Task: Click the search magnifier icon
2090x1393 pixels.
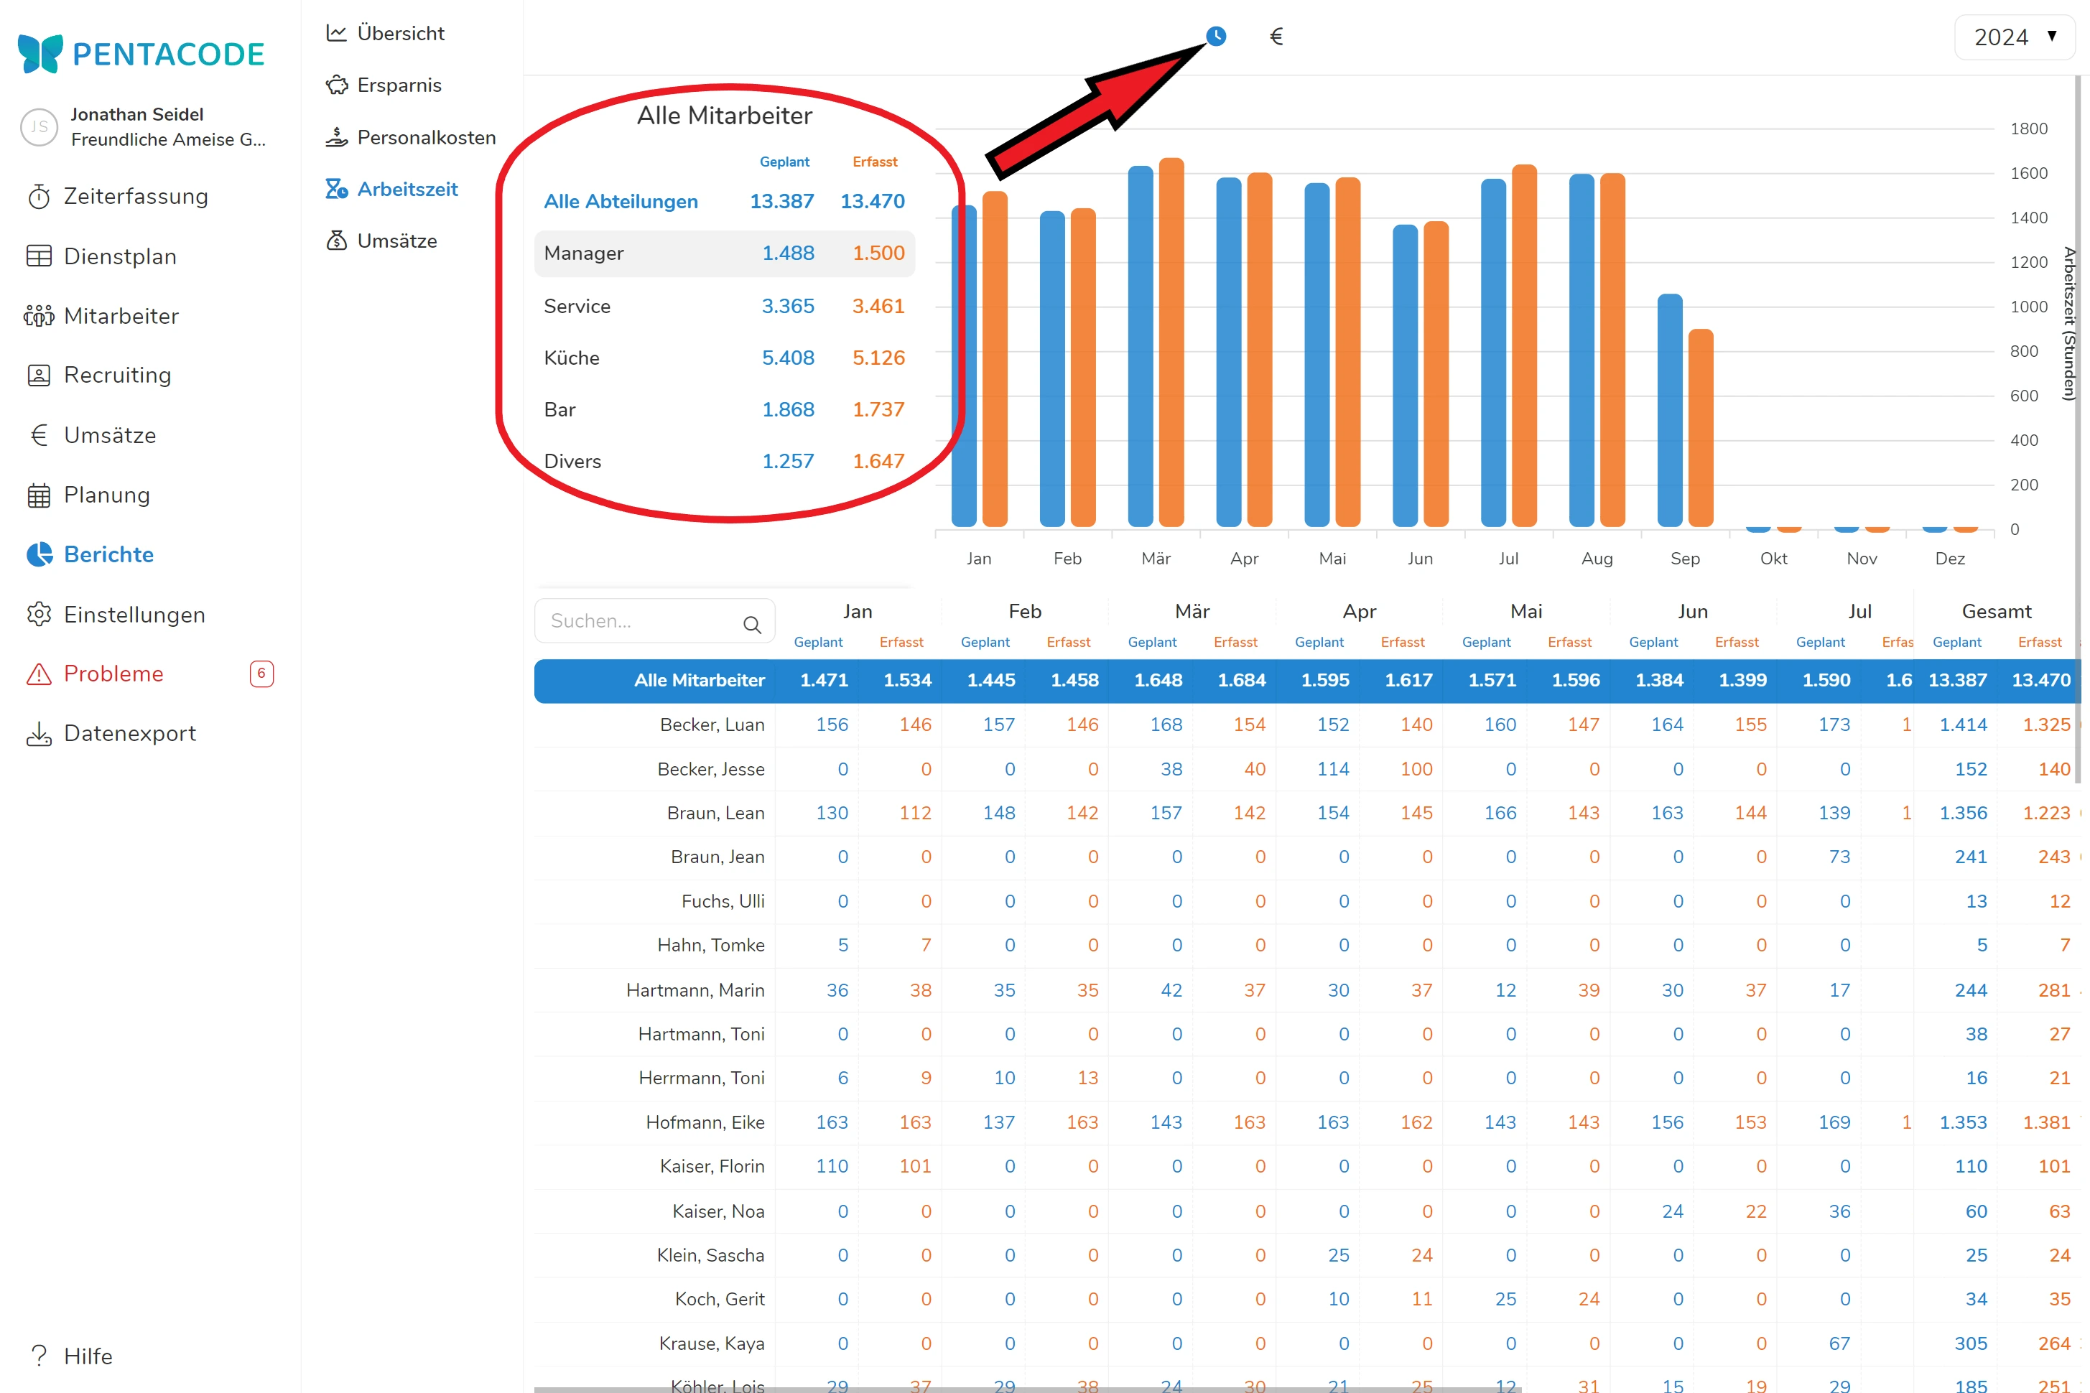Action: coord(752,625)
